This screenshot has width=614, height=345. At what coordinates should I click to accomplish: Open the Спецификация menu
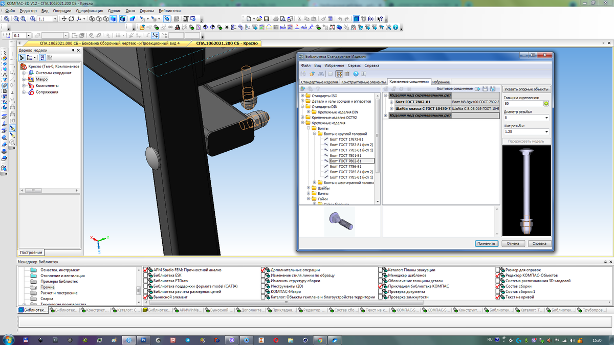pyautogui.click(x=90, y=11)
